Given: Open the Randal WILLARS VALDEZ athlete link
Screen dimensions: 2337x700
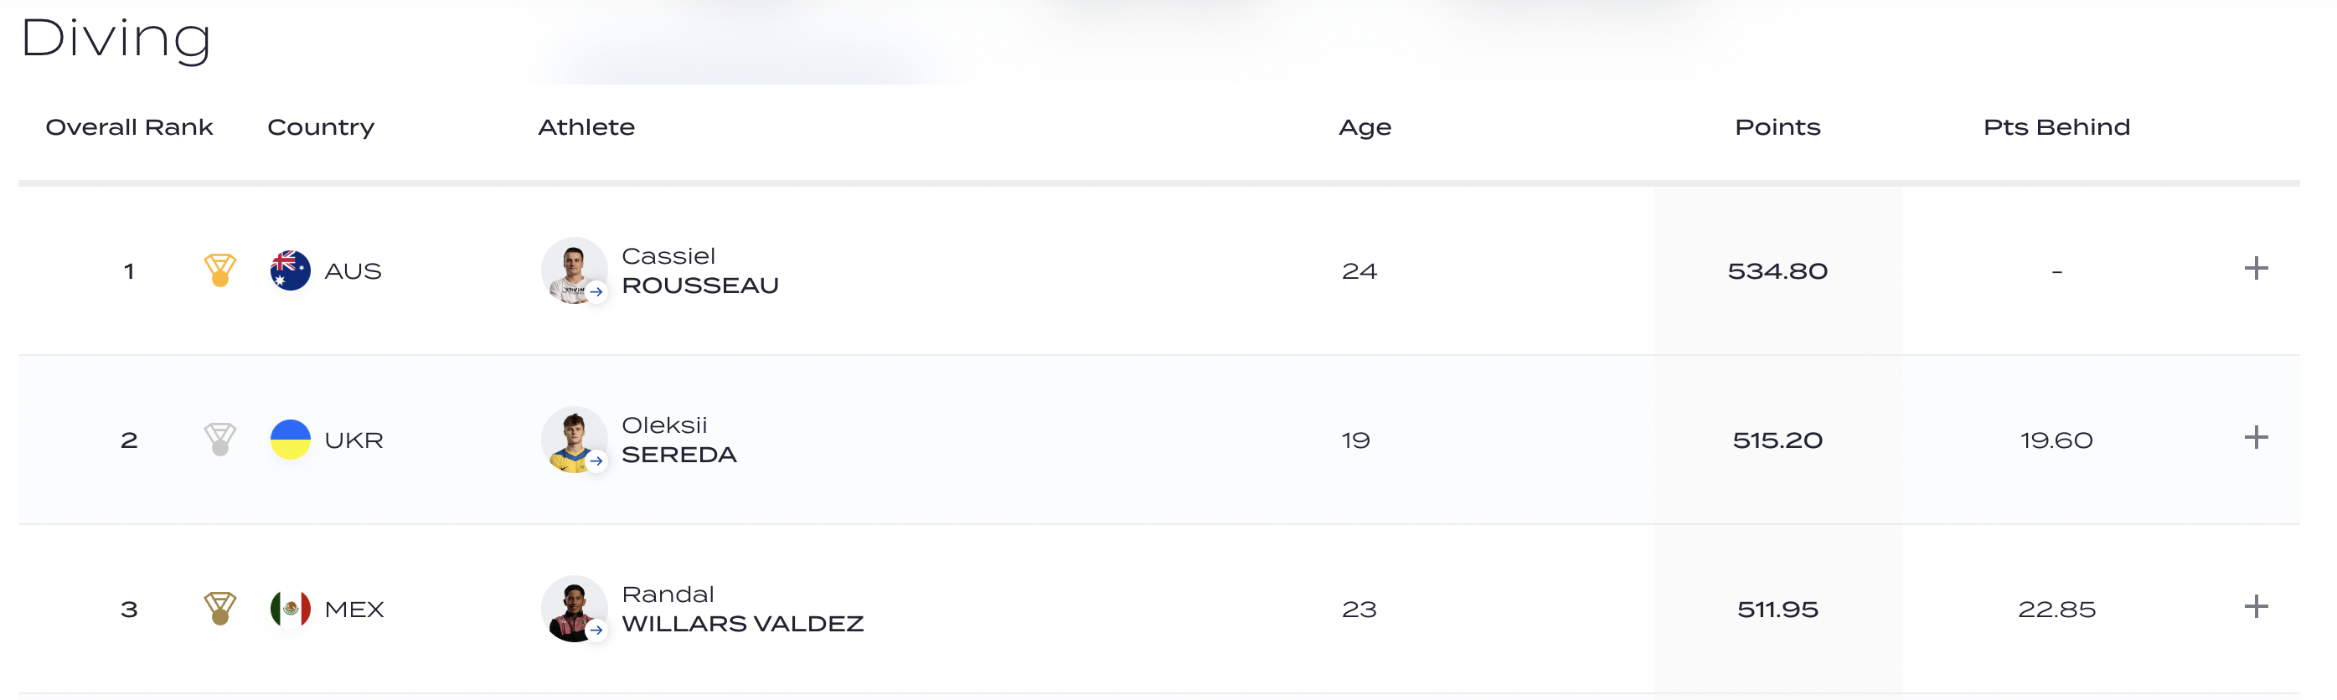Looking at the screenshot, I should (742, 610).
